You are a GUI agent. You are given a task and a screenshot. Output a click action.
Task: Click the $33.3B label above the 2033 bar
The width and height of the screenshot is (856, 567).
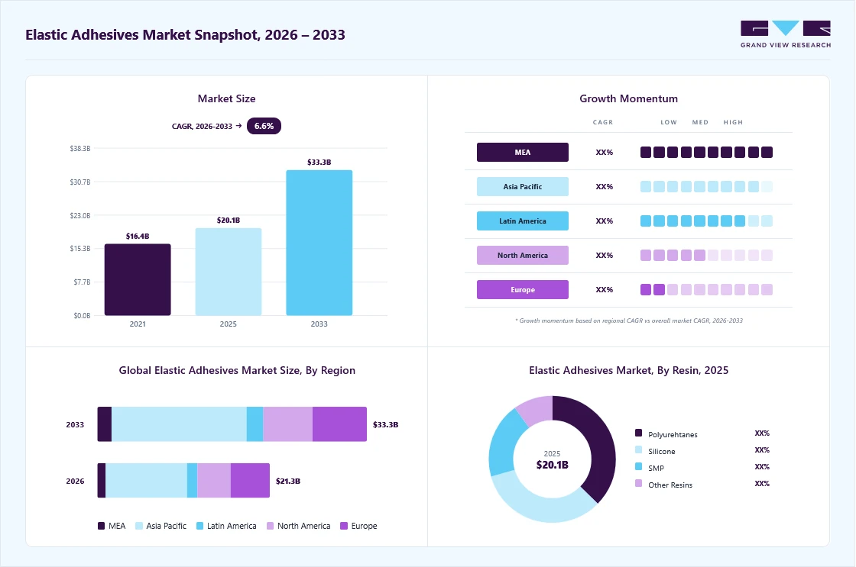pyautogui.click(x=319, y=163)
